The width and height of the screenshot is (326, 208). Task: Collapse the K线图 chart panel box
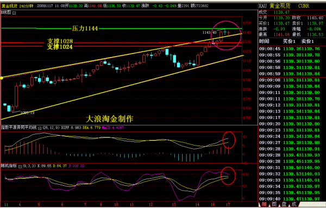(14, 13)
